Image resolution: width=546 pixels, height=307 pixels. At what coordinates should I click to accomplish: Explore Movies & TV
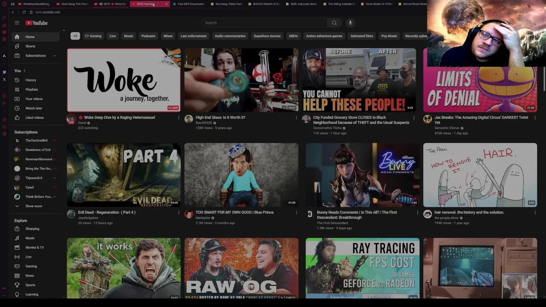36,247
